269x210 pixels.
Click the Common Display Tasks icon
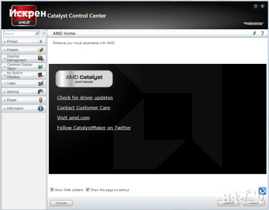[x=41, y=66]
